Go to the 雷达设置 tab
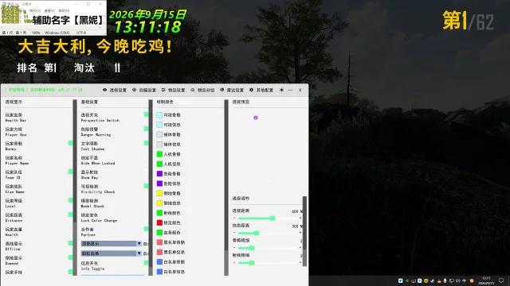The width and height of the screenshot is (510, 286). click(232, 90)
